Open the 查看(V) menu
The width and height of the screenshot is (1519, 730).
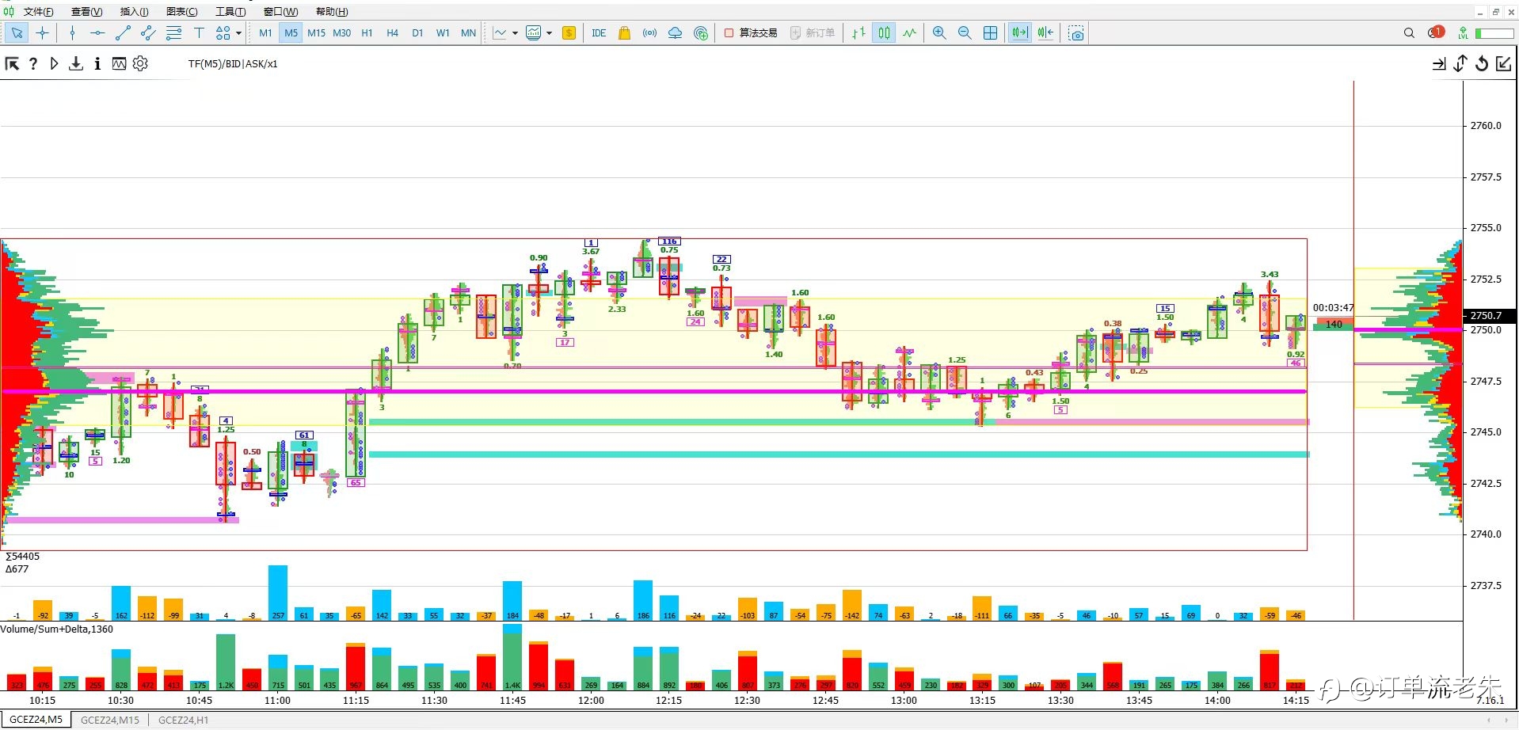87,11
